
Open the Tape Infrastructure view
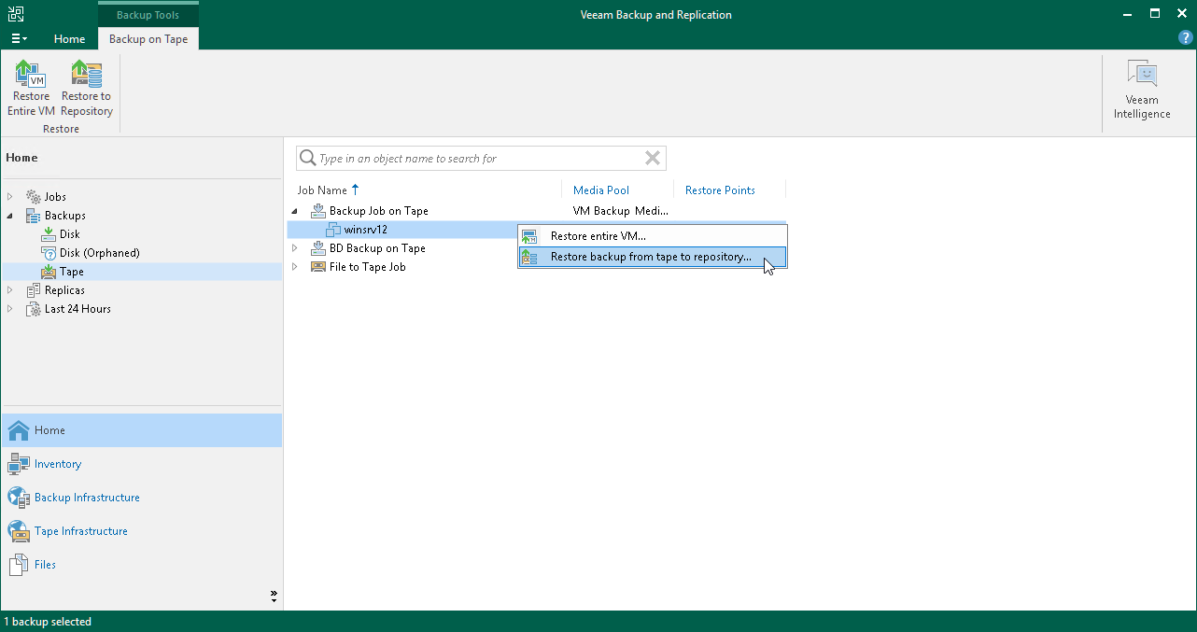[x=80, y=530]
